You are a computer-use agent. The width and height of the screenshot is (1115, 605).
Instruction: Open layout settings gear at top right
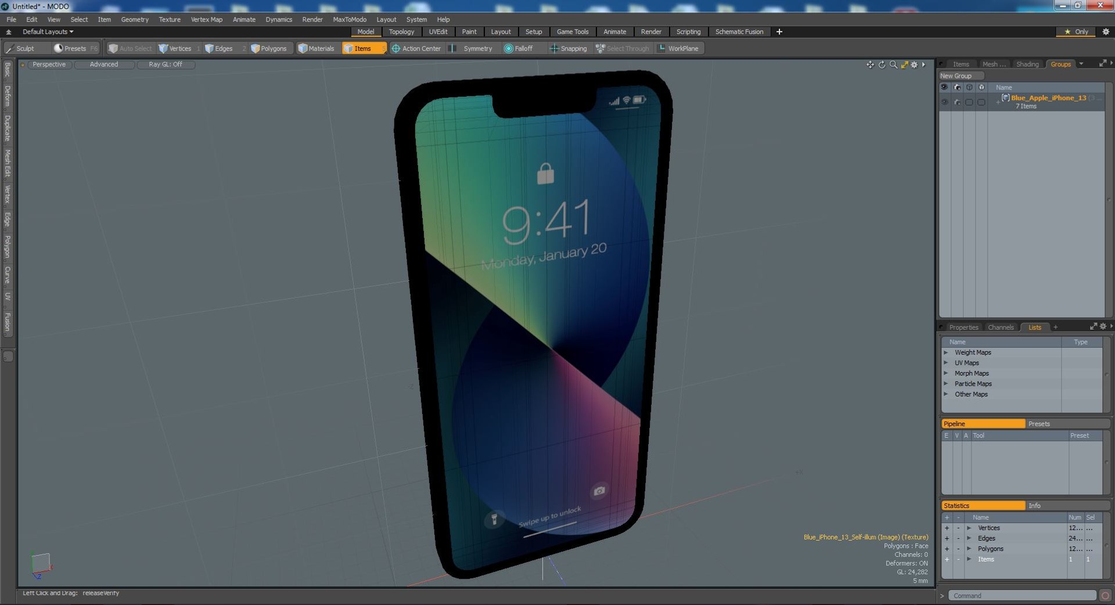pyautogui.click(x=1105, y=32)
